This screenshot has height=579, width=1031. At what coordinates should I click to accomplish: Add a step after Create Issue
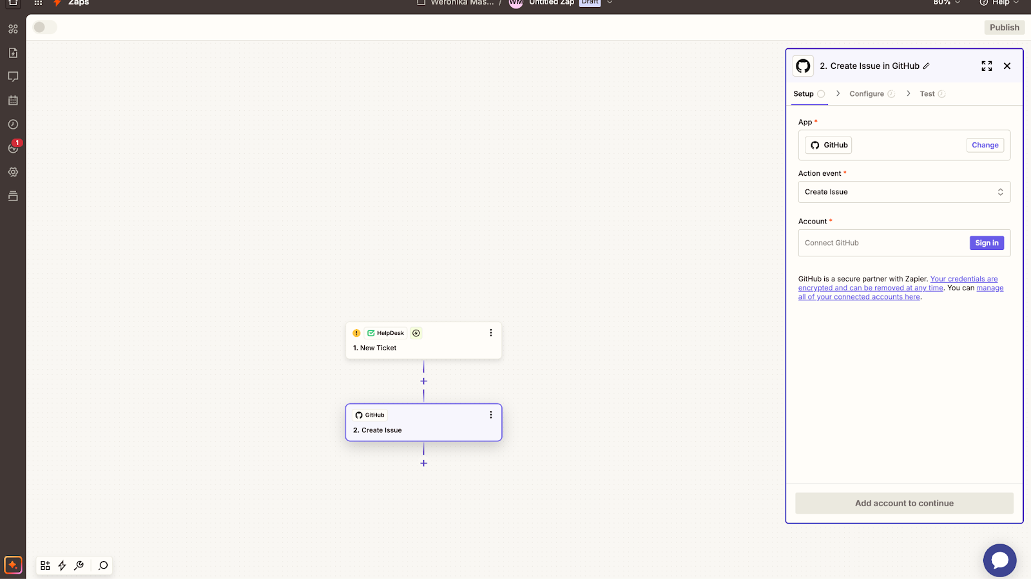click(x=423, y=463)
